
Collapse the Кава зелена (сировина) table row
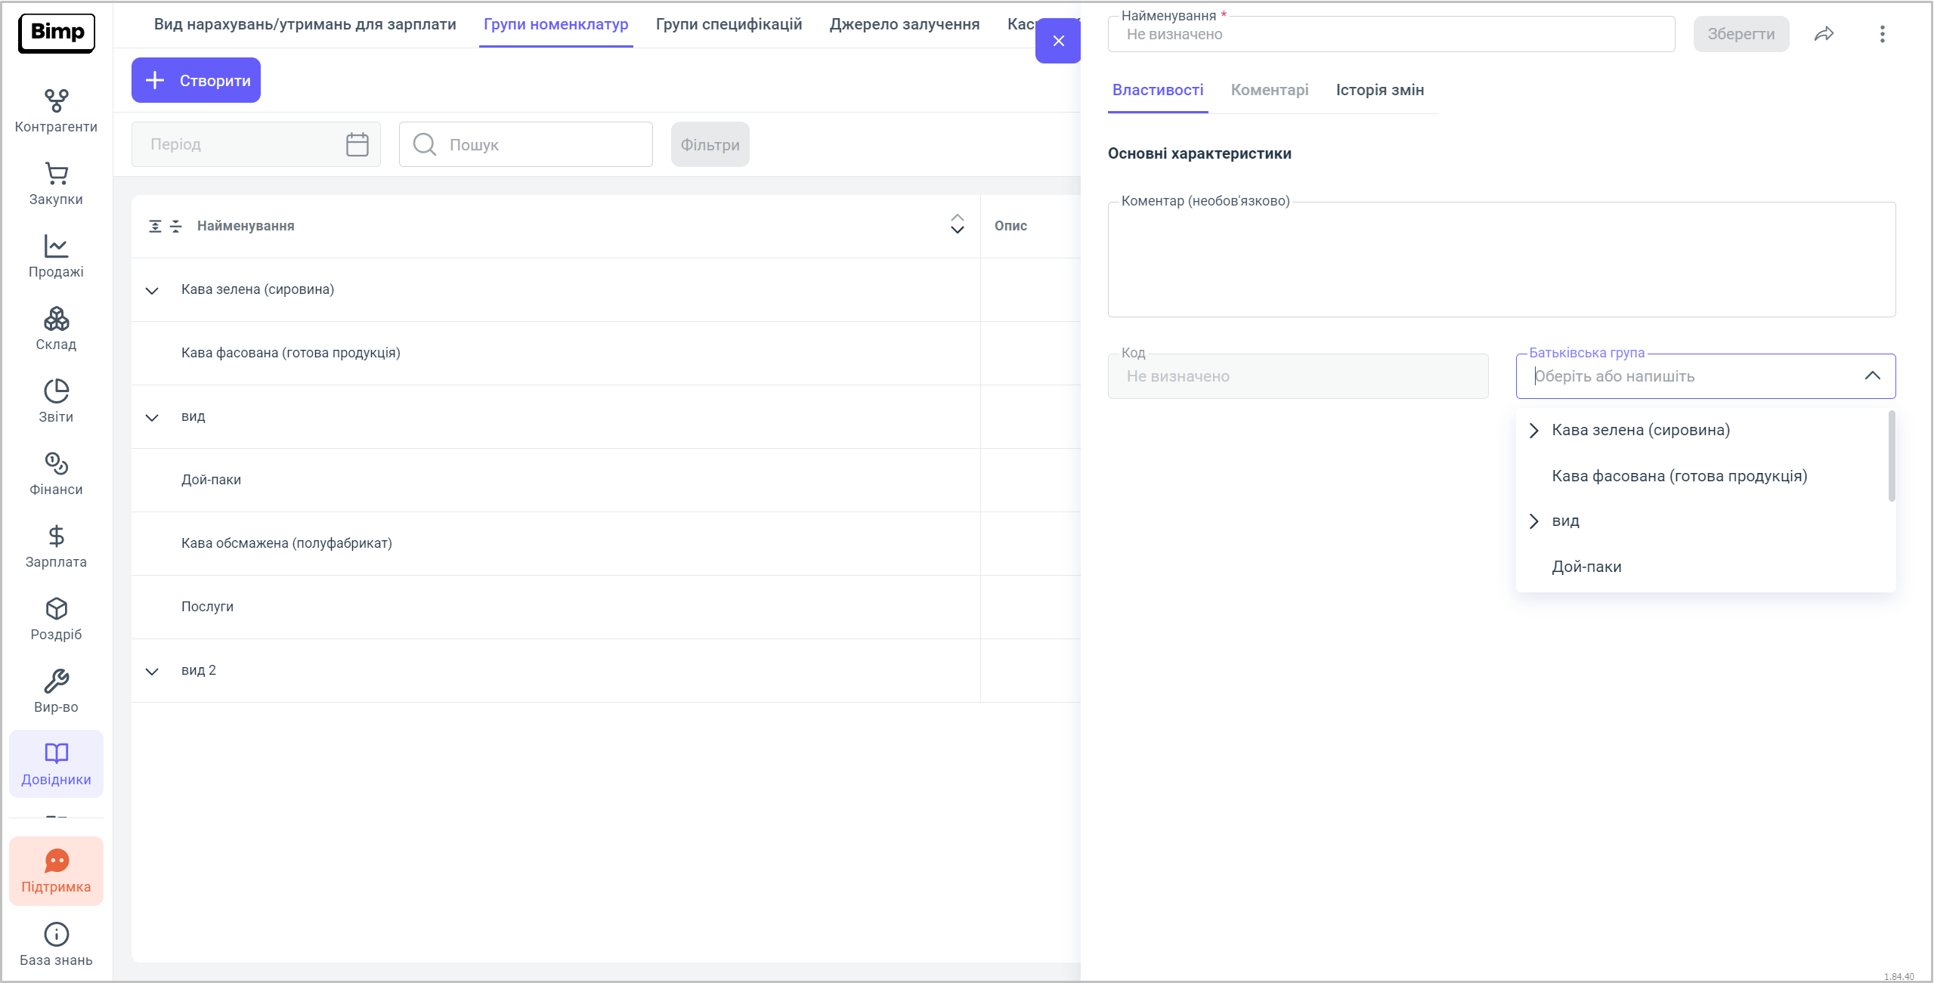click(152, 290)
